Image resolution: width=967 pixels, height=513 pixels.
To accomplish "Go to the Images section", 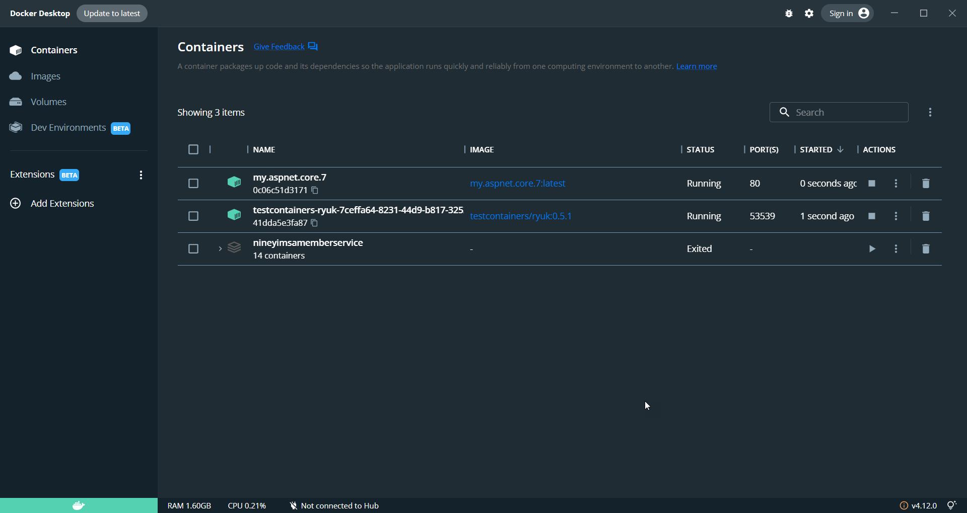I will [x=45, y=76].
